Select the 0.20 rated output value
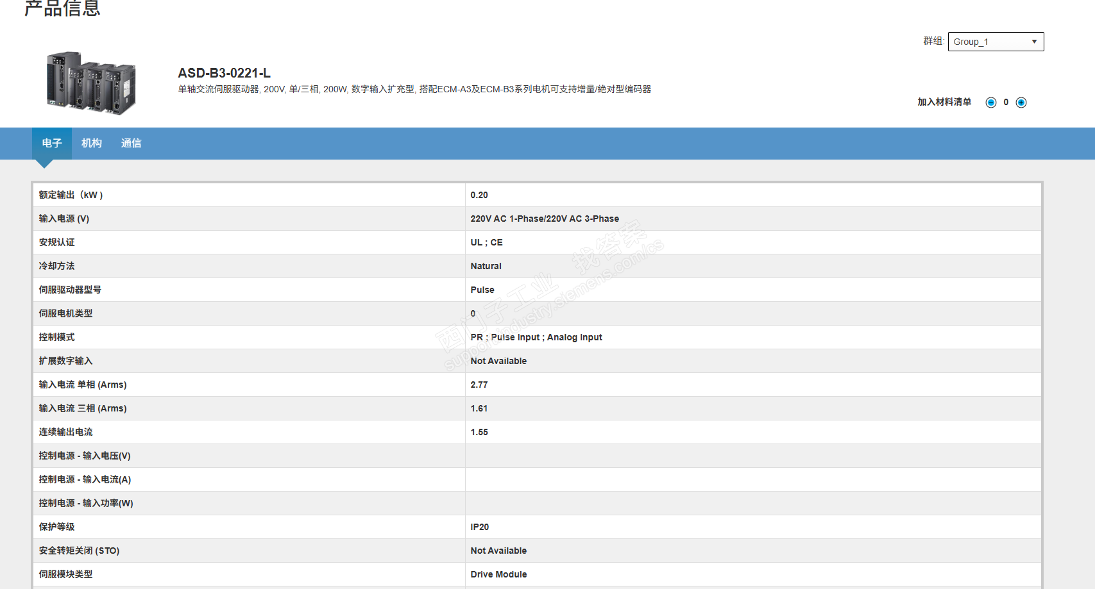 pyautogui.click(x=479, y=195)
